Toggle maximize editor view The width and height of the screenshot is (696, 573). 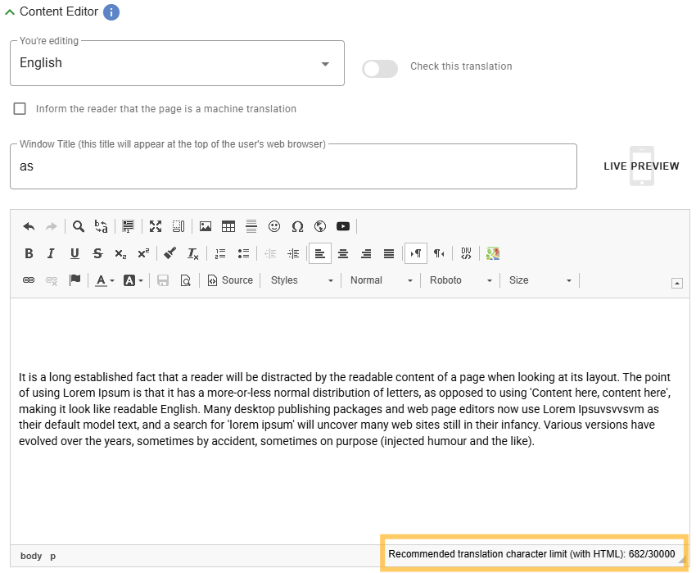click(156, 227)
